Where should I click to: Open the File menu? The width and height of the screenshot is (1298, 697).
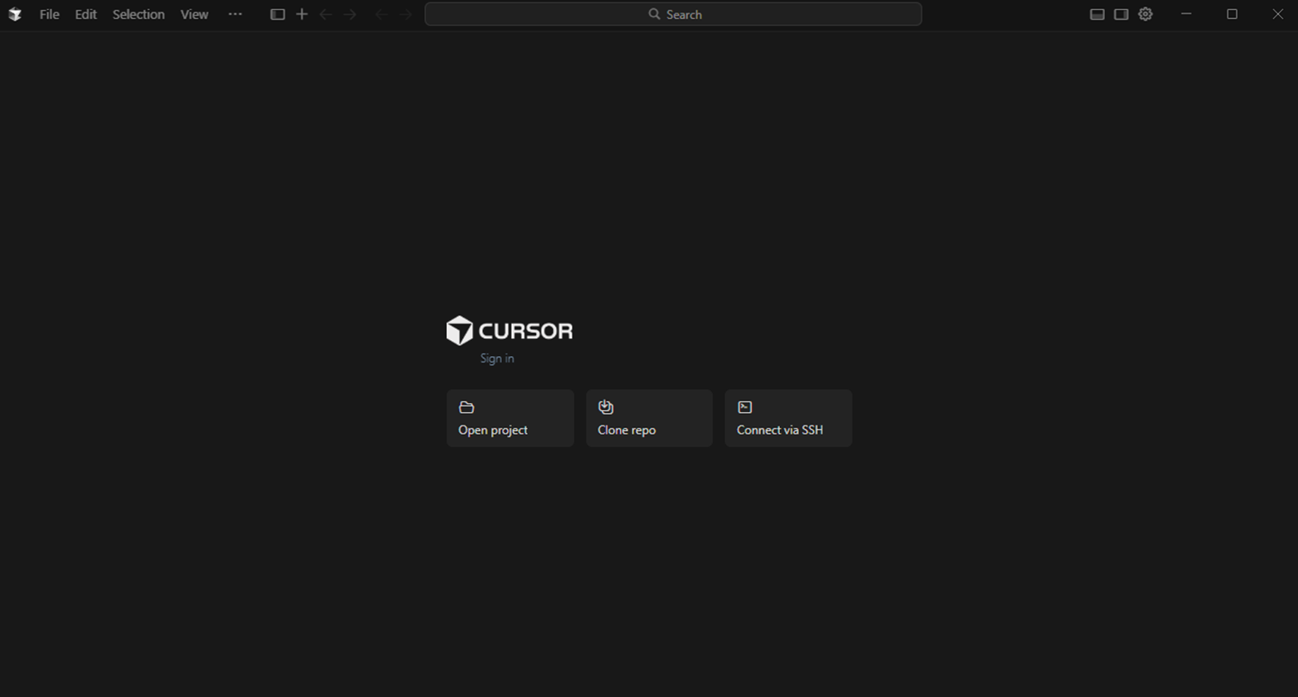49,14
